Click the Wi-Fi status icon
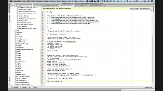The image size is (163, 91). 127,1
